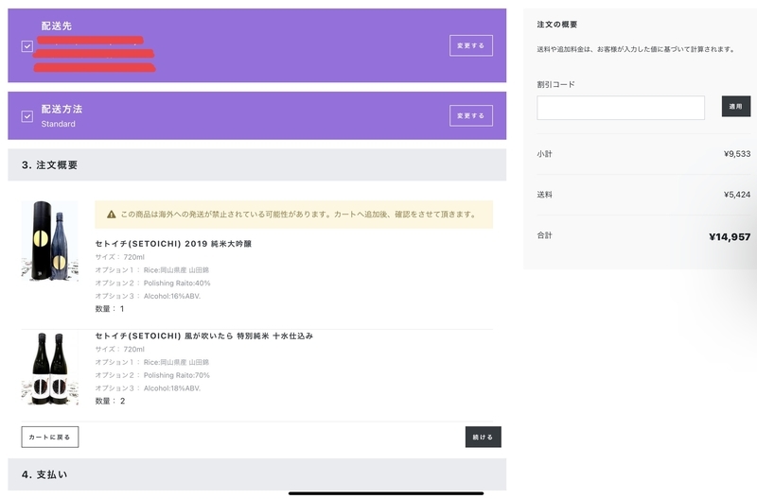Click the 送料 amount ¥5,424
This screenshot has height=499, width=757.
coord(737,195)
